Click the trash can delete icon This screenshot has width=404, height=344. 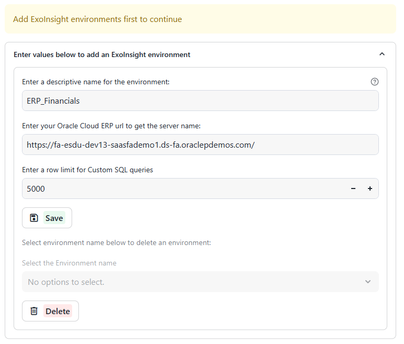point(34,311)
